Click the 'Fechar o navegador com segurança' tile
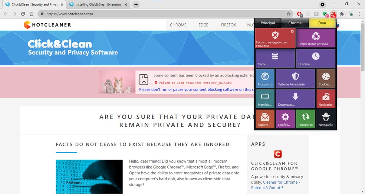 point(275,38)
